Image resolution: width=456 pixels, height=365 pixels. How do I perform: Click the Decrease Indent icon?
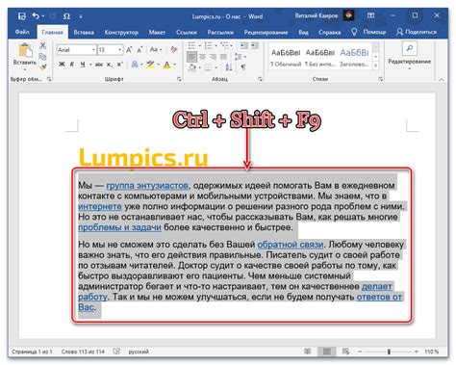(x=244, y=45)
